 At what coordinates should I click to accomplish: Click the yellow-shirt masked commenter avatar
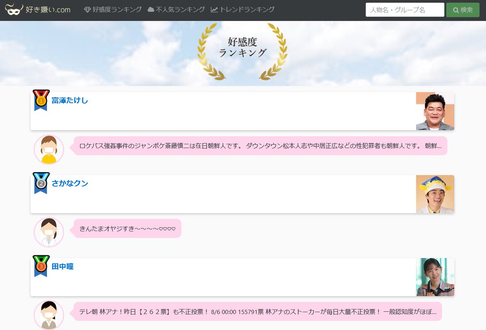pyautogui.click(x=49, y=149)
